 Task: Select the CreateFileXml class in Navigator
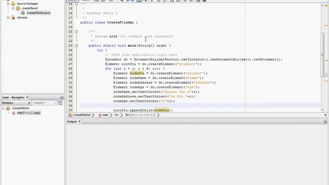click(x=21, y=108)
